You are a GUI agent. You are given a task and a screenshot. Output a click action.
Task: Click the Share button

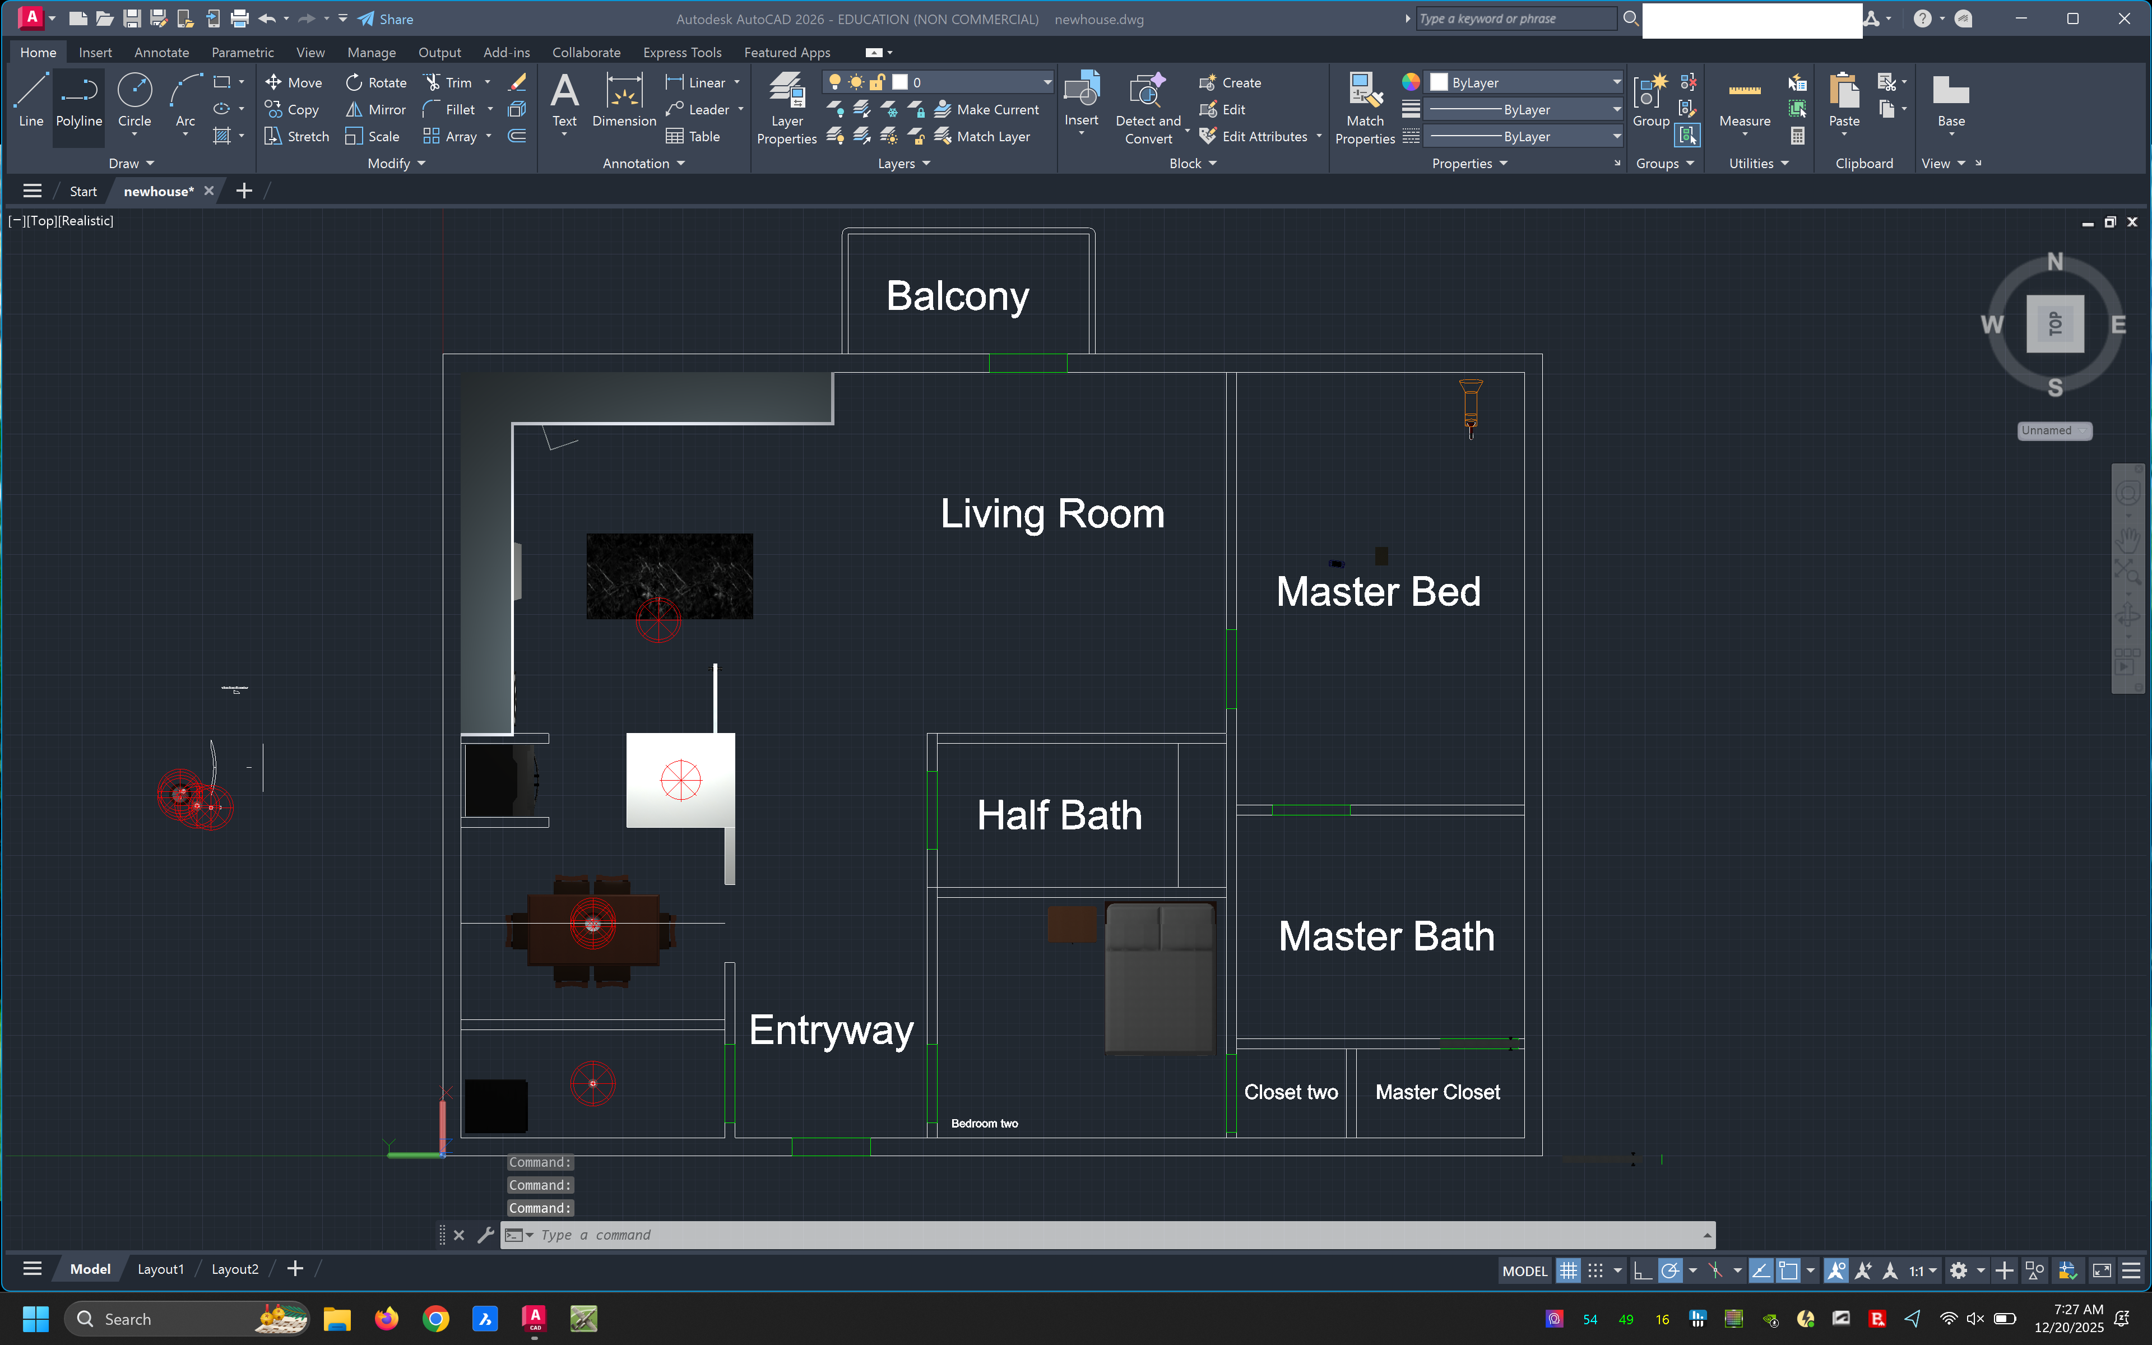point(386,18)
